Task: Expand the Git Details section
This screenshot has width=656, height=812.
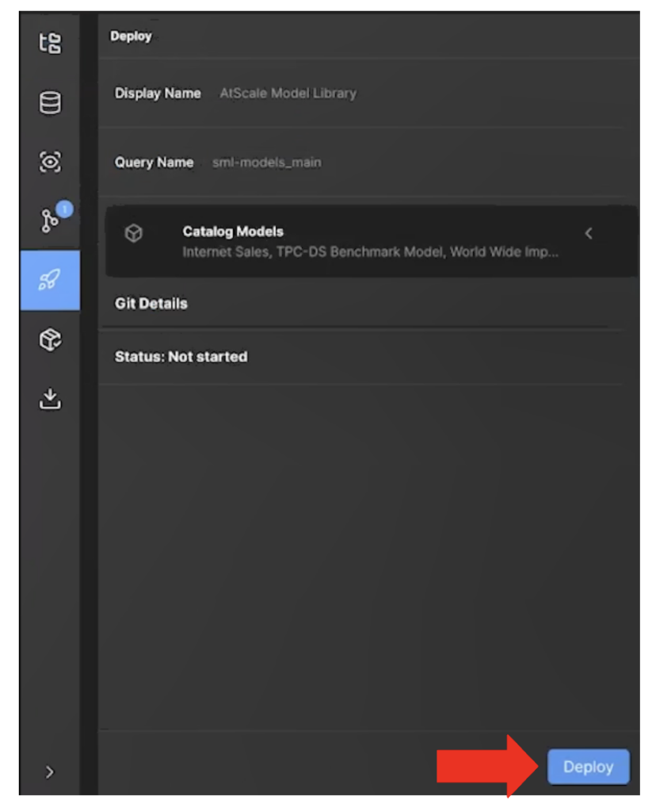Action: point(151,304)
